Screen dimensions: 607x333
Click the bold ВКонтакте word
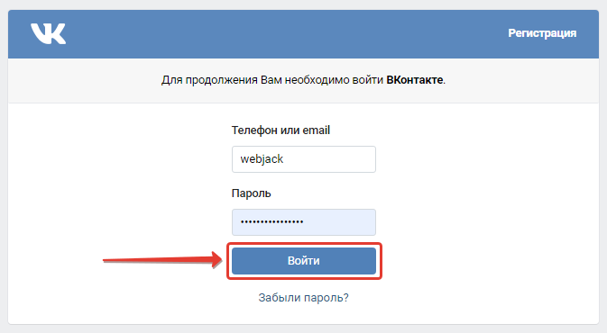click(415, 80)
